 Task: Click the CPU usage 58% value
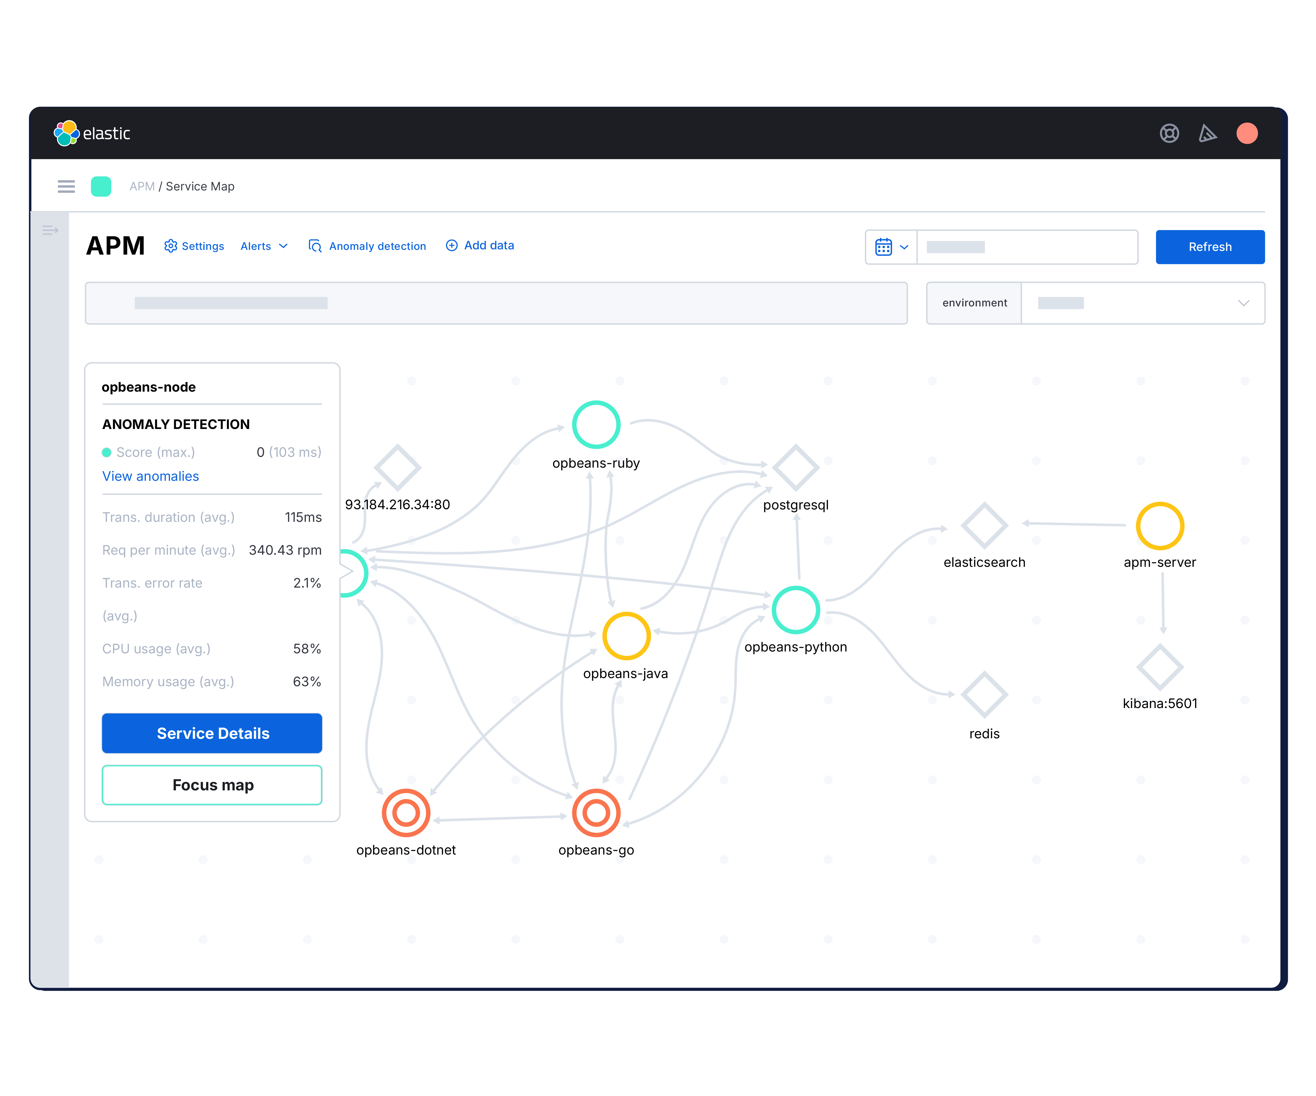click(307, 649)
